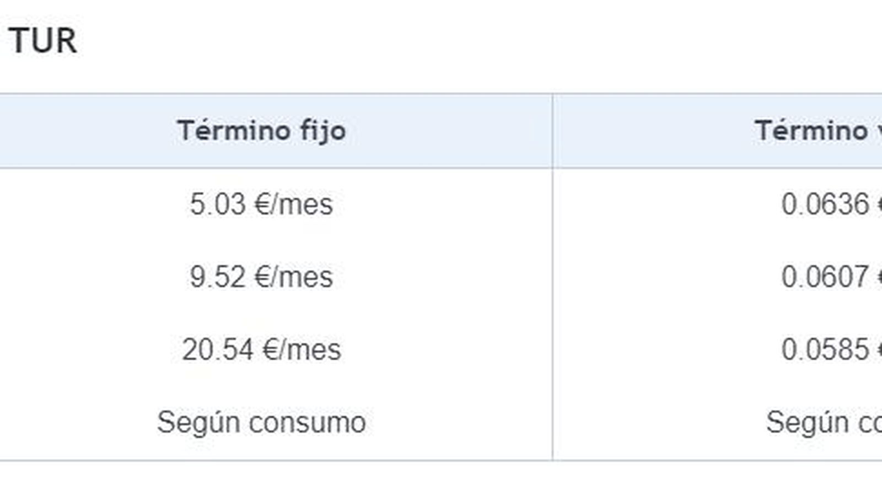Click the euro symbol in the 5.03 row
Viewport: 882px width, 496px height.
click(x=263, y=204)
